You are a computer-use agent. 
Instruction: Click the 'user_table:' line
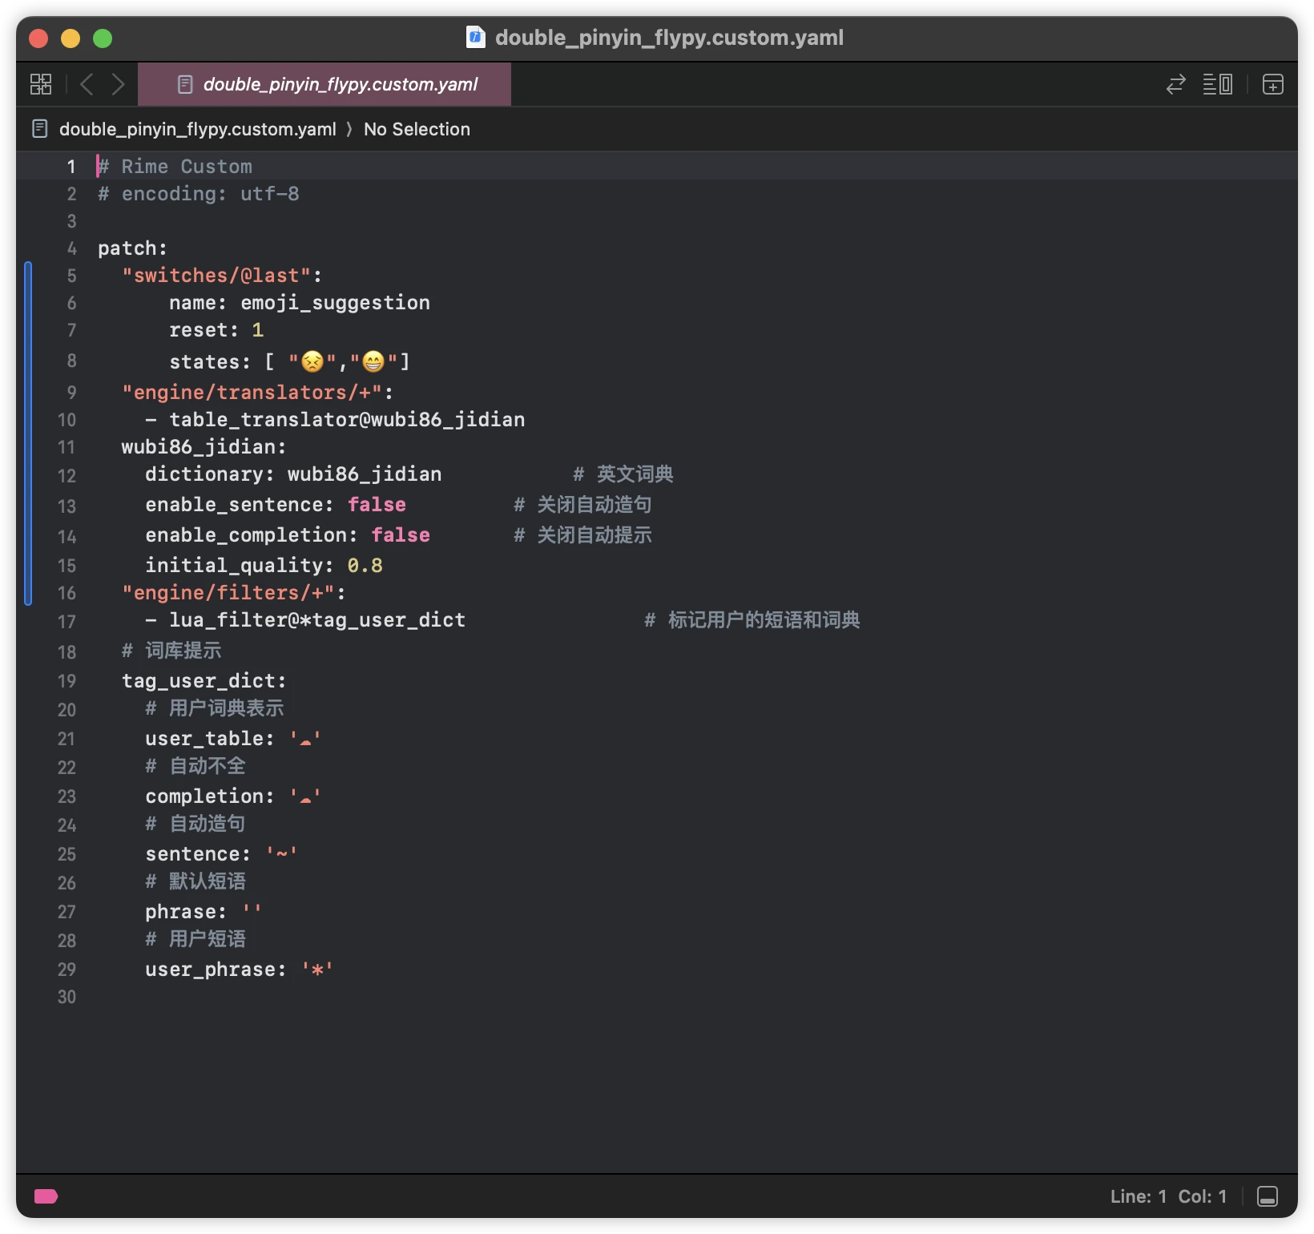[233, 739]
